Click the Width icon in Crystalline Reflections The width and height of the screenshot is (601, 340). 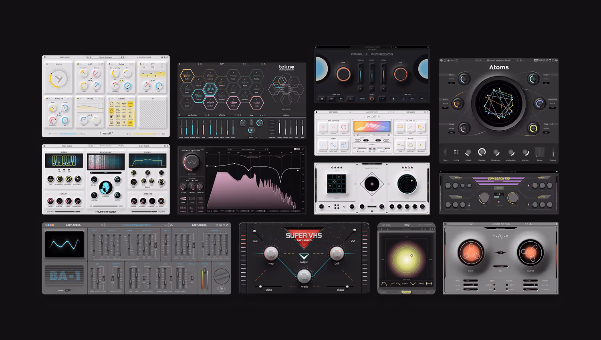pos(344,127)
